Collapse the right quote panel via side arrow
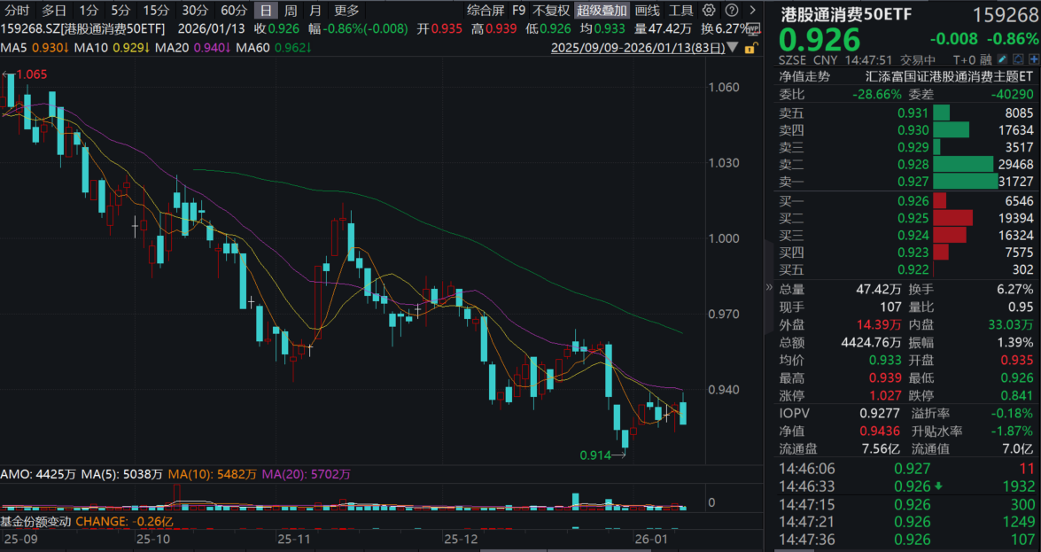This screenshot has width=1041, height=552. point(769,288)
